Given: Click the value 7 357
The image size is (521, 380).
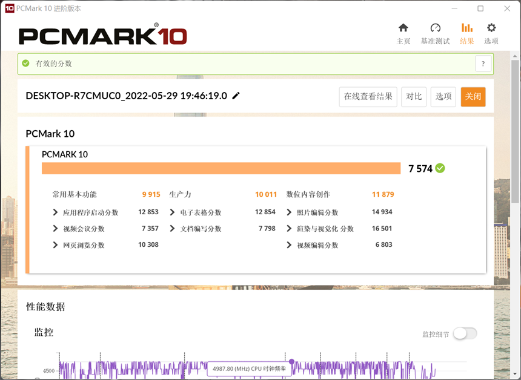Looking at the screenshot, I should [150, 228].
